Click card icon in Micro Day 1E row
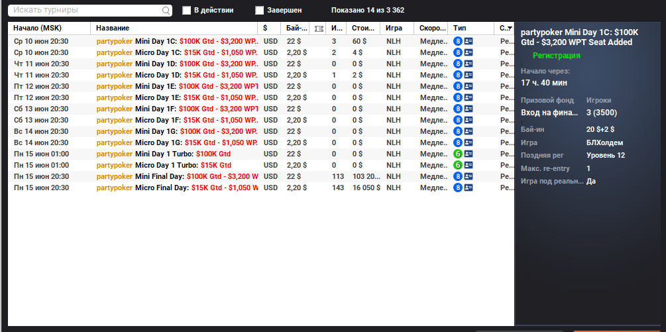This screenshot has height=332, width=666. pyautogui.click(x=469, y=97)
